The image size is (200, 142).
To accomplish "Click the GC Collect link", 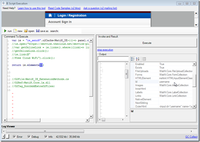I will (191, 137).
